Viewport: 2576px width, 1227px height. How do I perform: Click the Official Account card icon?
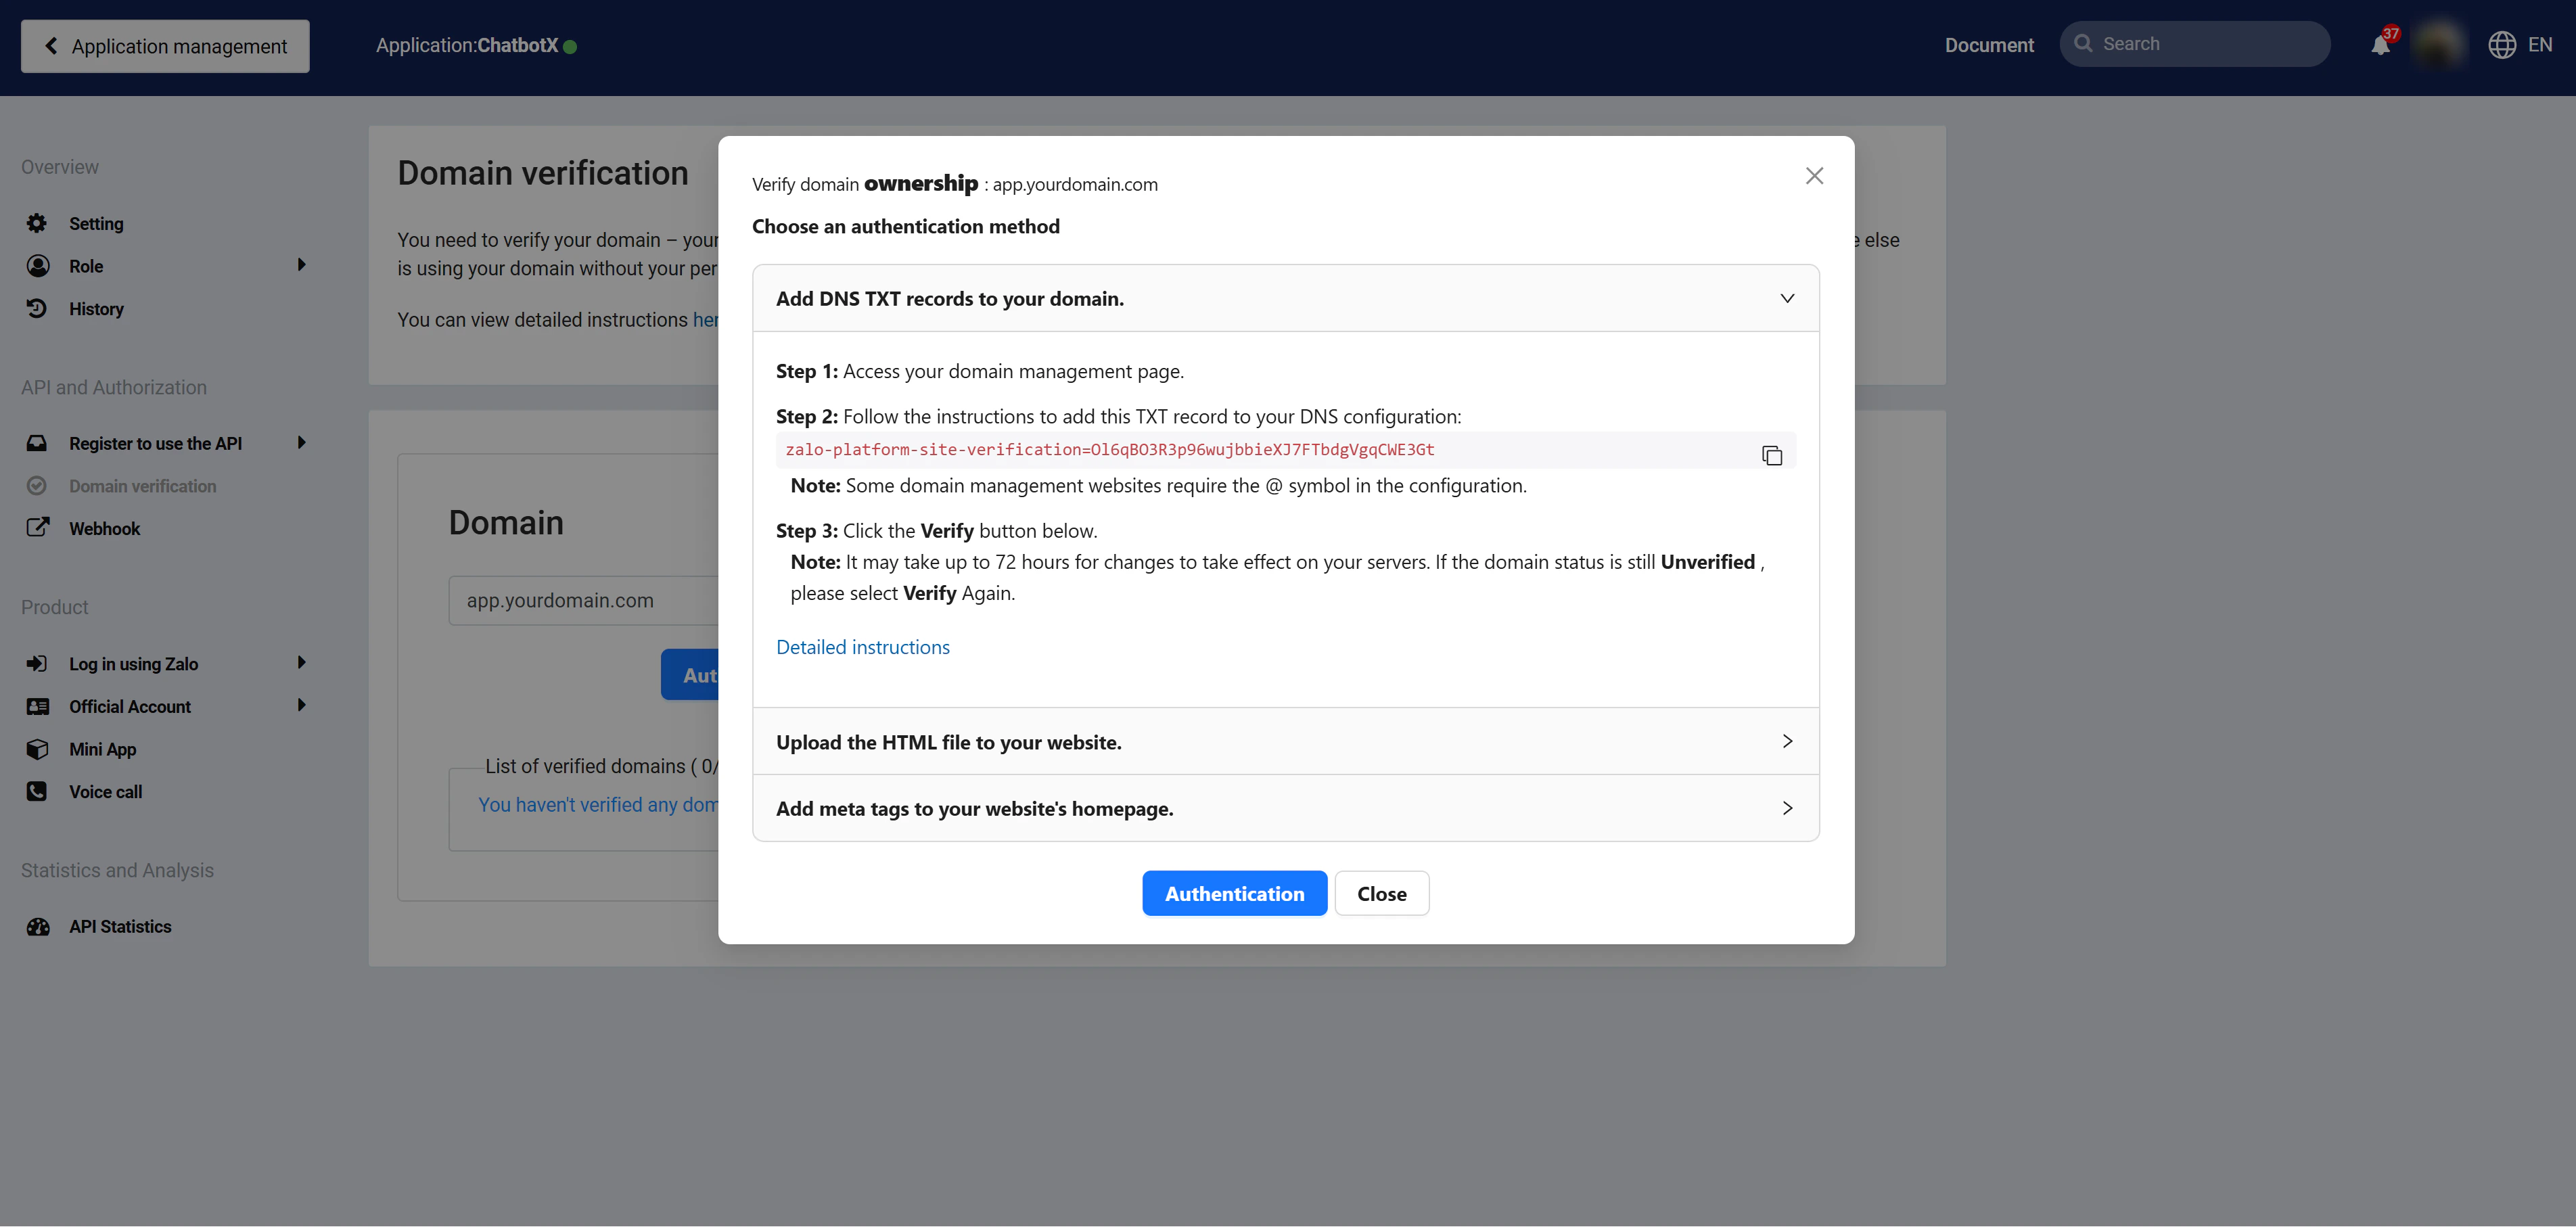point(37,706)
